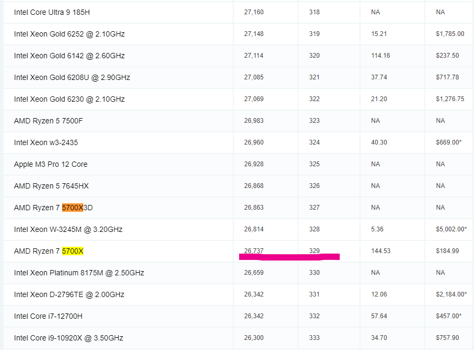The image size is (474, 350).
Task: Select the 26,960 score value
Action: pos(253,142)
